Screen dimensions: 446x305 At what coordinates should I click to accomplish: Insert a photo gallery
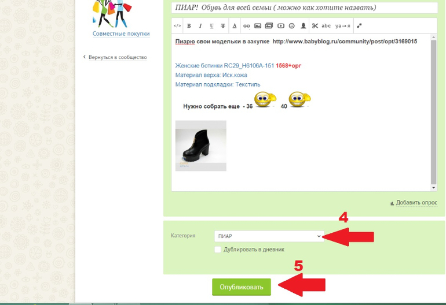pos(269,26)
